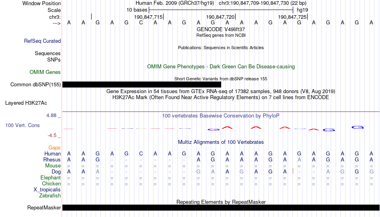380x217 pixels.
Task: Click the Multiz Alignments of 100 Vertebrates title
Action: (x=221, y=142)
